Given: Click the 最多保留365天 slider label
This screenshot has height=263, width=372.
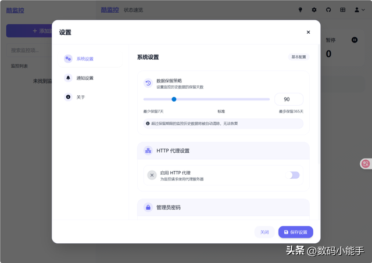Looking at the screenshot, I should pyautogui.click(x=291, y=111).
